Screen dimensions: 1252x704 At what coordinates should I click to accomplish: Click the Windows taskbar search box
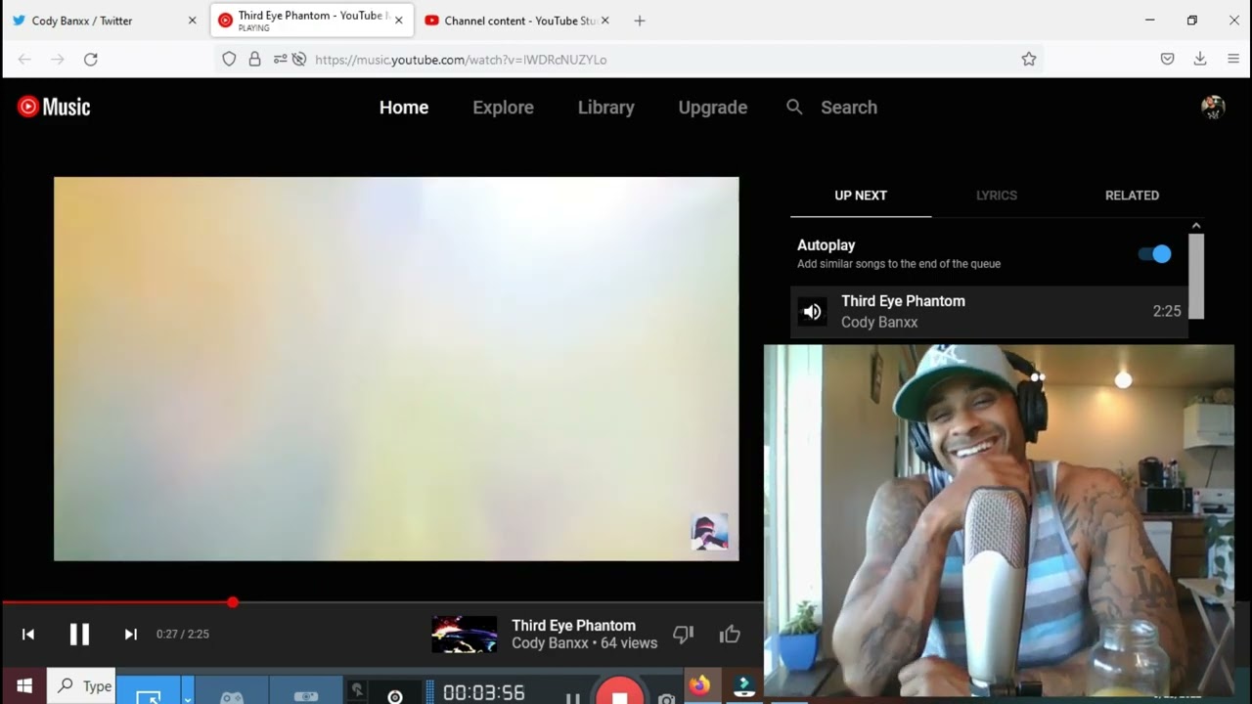tap(80, 686)
